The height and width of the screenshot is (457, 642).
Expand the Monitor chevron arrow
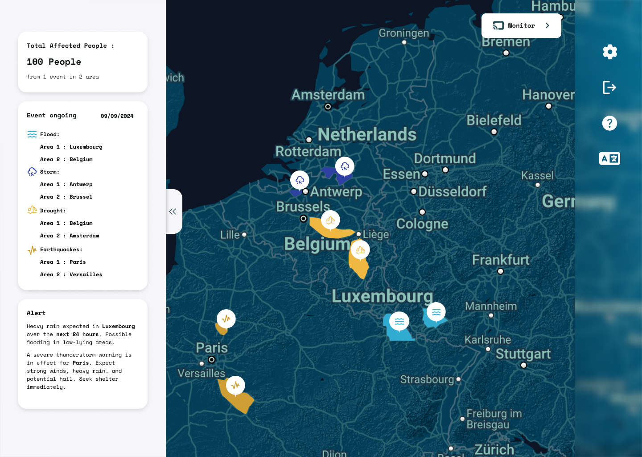tap(547, 25)
